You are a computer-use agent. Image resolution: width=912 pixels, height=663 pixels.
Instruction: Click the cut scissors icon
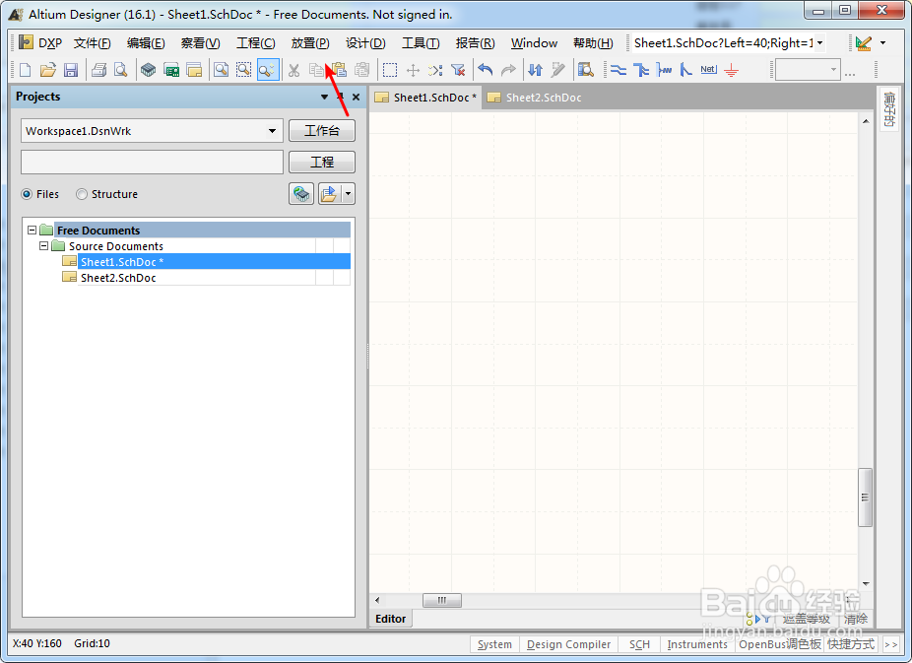point(293,70)
